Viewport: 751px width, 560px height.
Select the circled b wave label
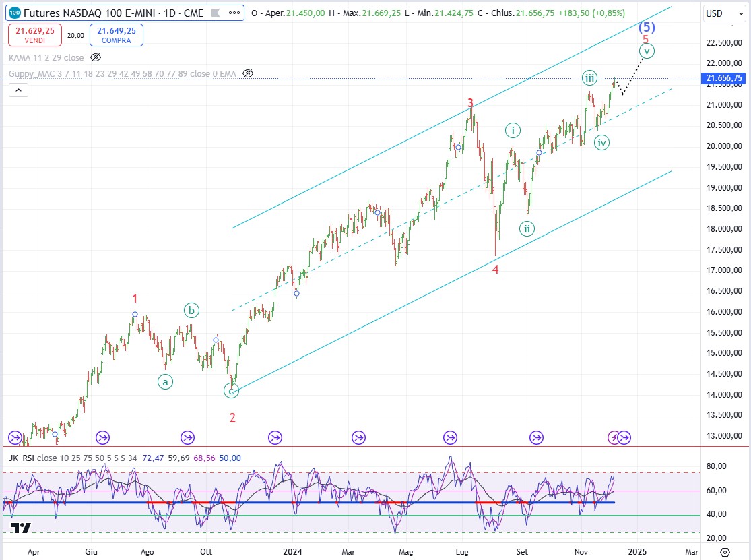pos(191,311)
